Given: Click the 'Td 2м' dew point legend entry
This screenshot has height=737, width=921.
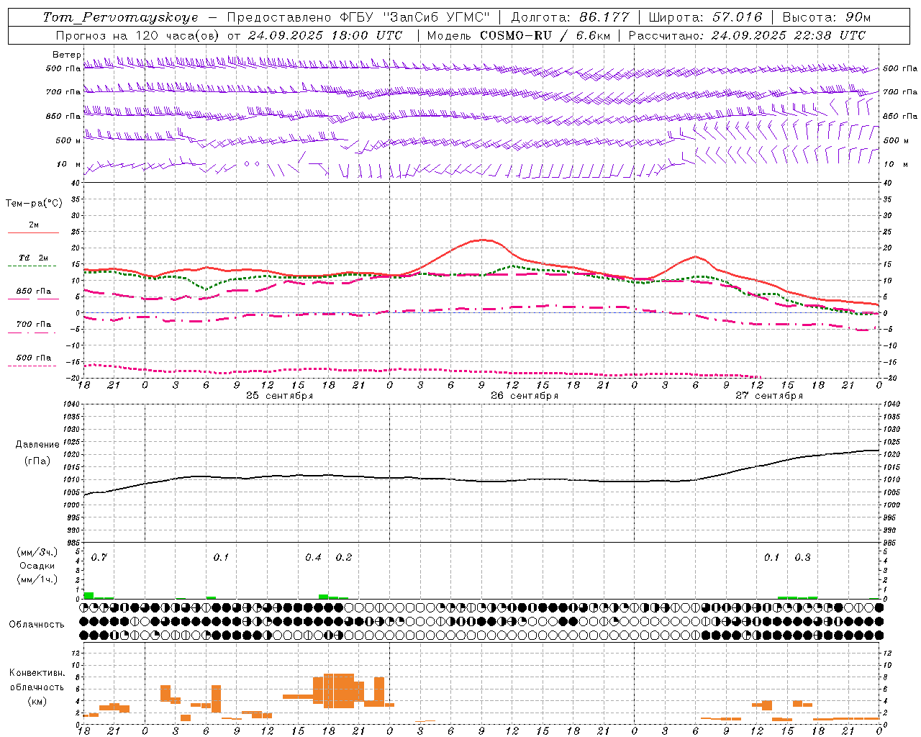Looking at the screenshot, I should 33,258.
